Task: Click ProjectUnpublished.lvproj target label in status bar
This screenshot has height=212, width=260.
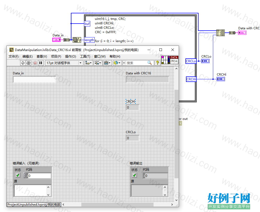Action: pyautogui.click(x=34, y=204)
